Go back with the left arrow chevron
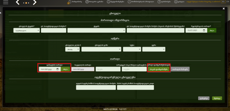The image size is (230, 111). pyautogui.click(x=18, y=2)
